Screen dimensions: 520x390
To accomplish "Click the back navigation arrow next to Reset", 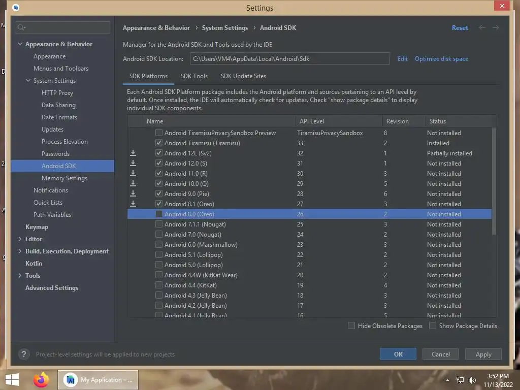I will (x=482, y=27).
